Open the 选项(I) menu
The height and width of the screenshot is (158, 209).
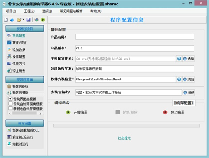tap(47, 11)
